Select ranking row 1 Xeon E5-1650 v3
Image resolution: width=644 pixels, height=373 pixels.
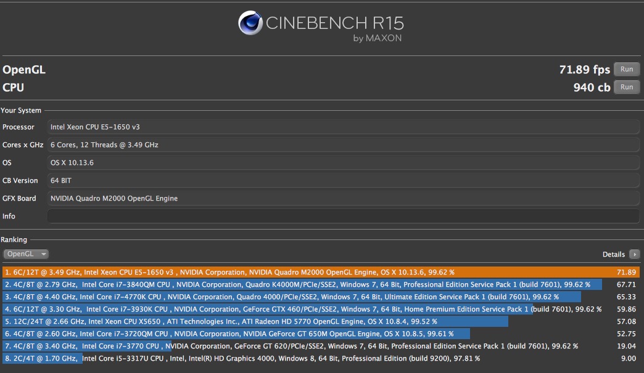tap(321, 272)
